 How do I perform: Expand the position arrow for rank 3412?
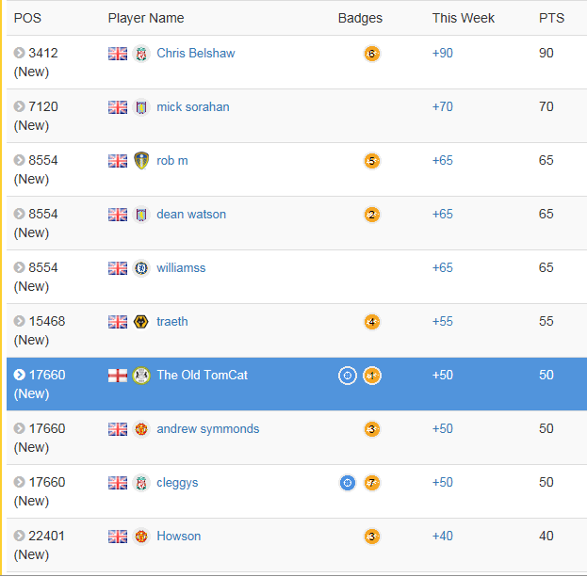click(20, 54)
